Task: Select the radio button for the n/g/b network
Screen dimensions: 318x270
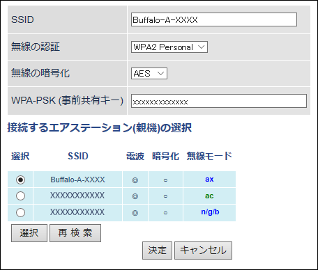Action: coord(20,212)
